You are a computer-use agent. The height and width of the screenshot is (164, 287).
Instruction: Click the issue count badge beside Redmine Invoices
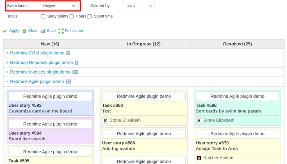click(x=75, y=72)
